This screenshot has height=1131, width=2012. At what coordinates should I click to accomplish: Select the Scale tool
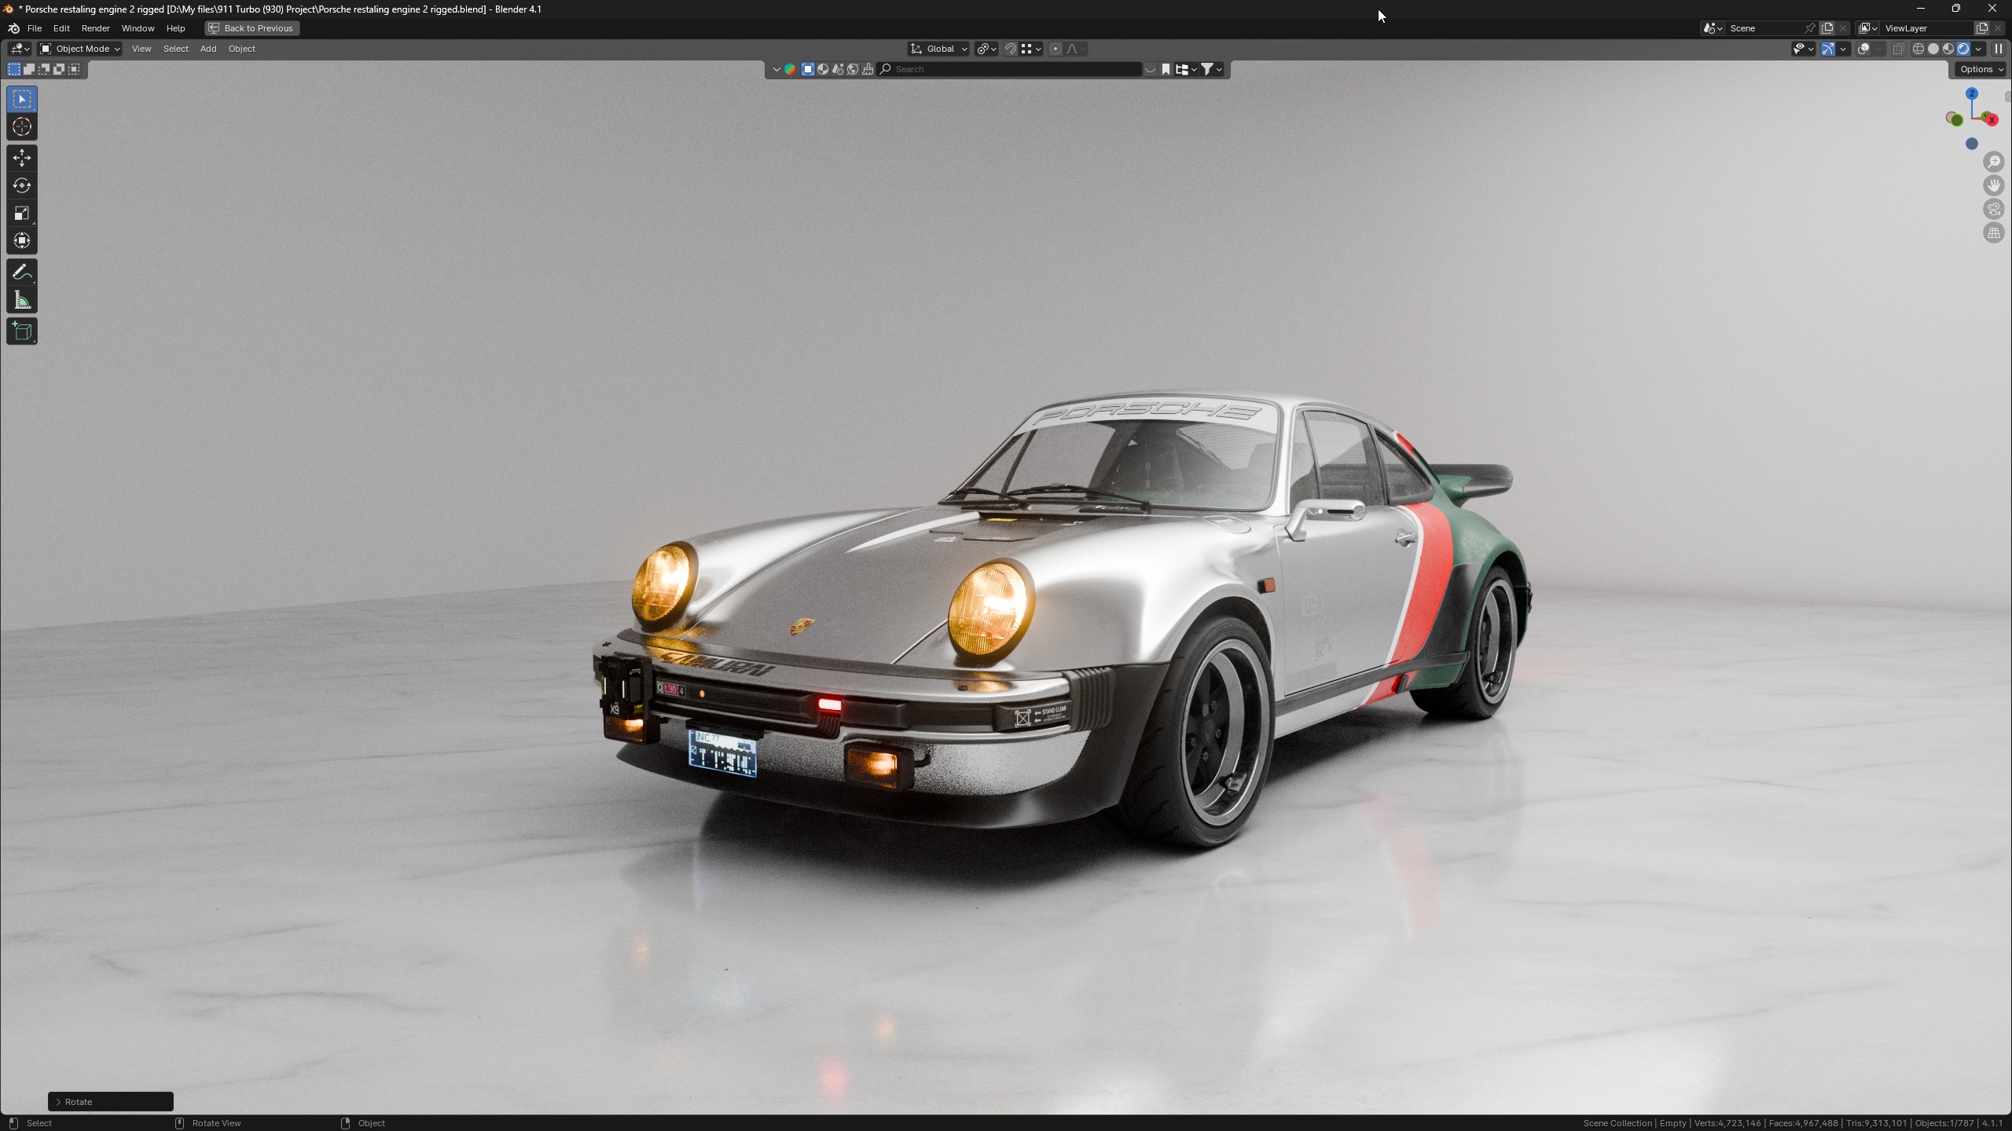(x=22, y=213)
